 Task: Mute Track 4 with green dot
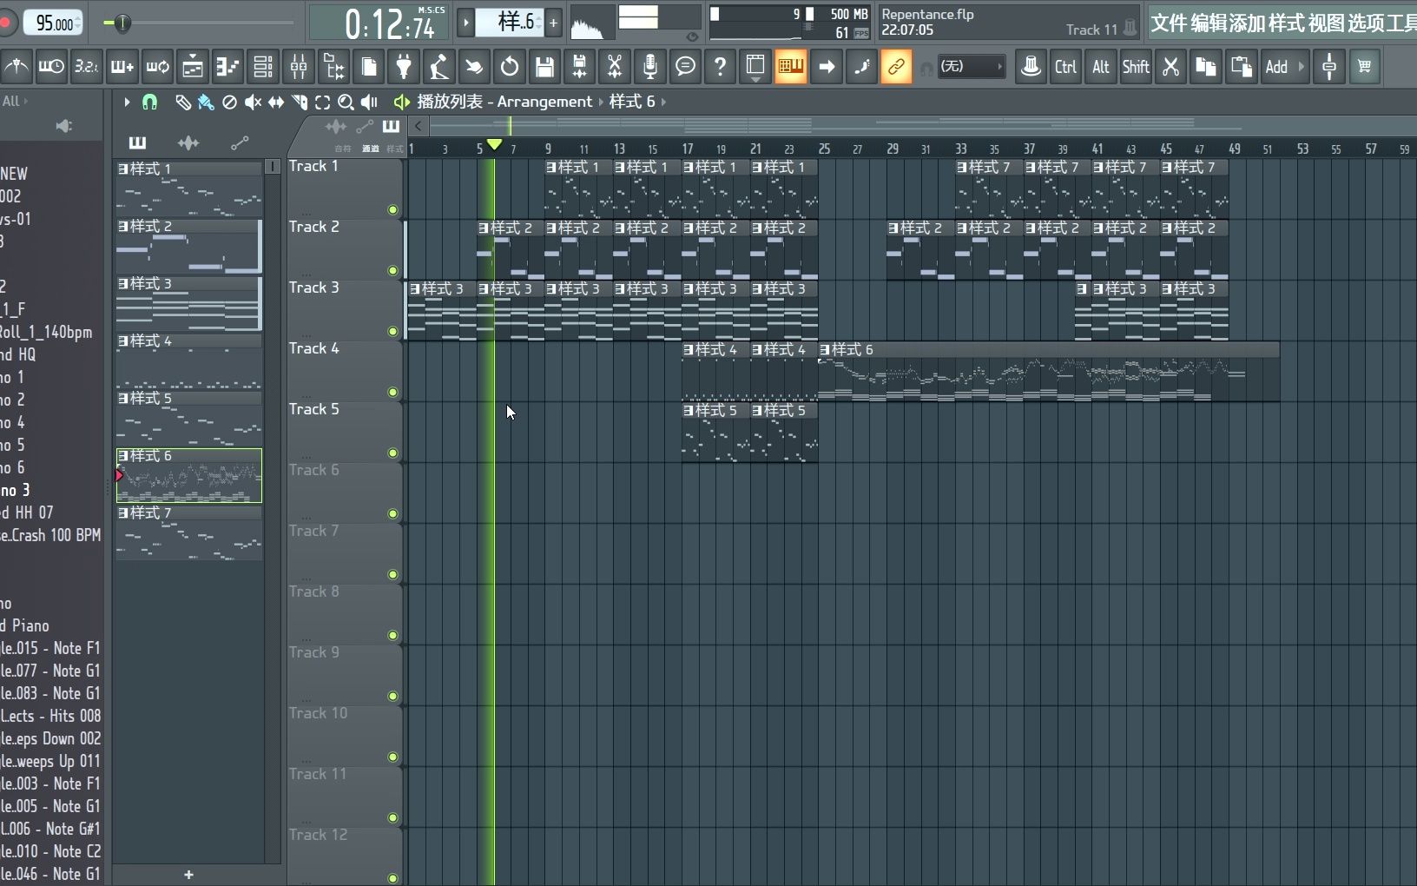393,392
